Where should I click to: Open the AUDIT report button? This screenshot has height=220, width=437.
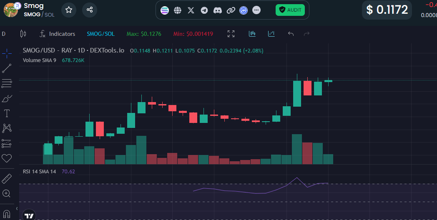coord(290,10)
